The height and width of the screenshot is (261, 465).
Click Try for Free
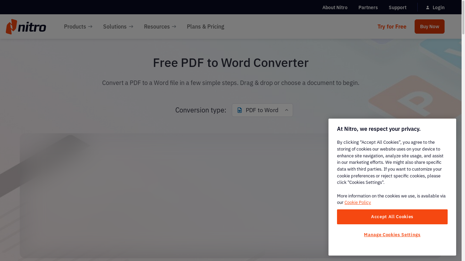tap(392, 27)
